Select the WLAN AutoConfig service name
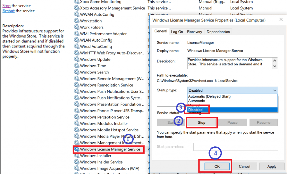 (x=96, y=40)
